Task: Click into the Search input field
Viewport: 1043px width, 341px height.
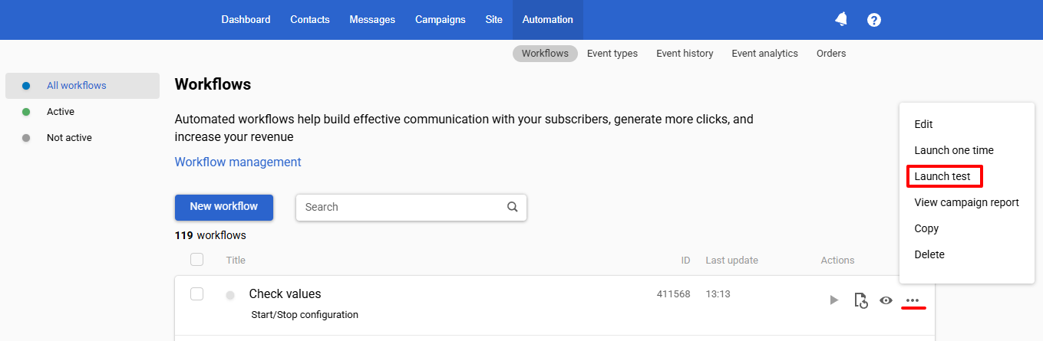Action: [x=401, y=207]
